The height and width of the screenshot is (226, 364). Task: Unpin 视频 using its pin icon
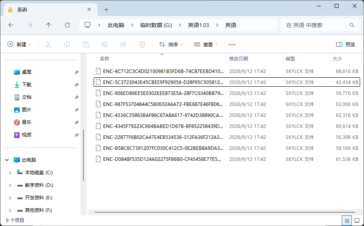pyautogui.click(x=76, y=135)
